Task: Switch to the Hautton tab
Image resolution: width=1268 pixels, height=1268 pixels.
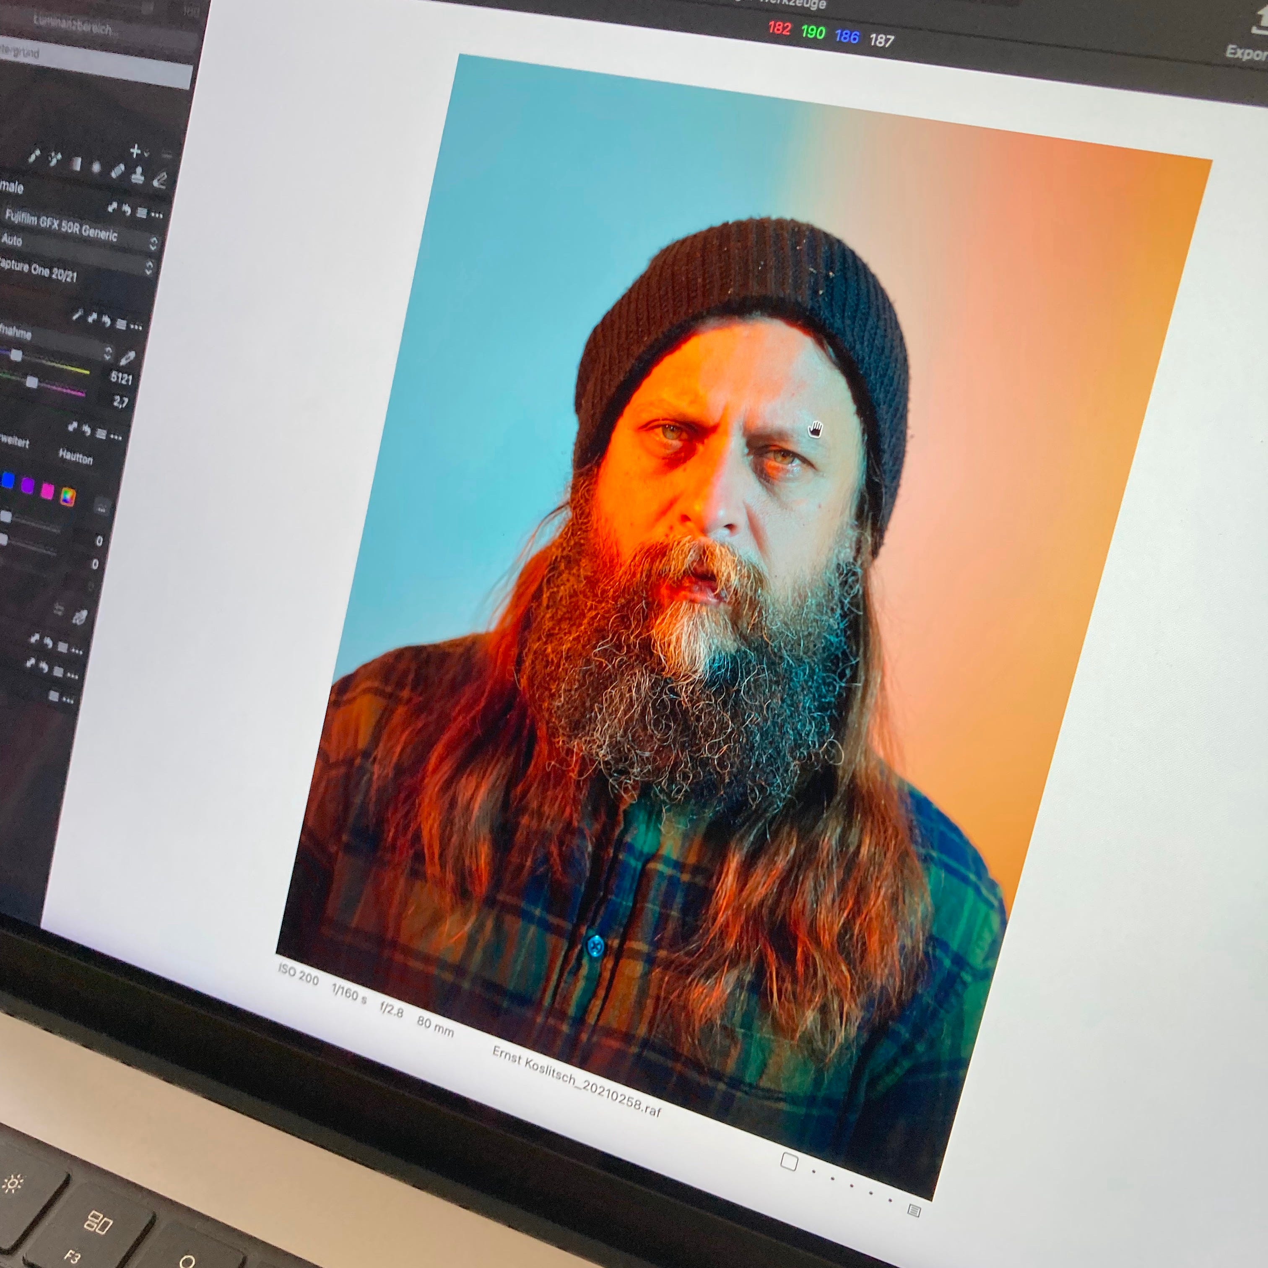Action: [x=75, y=457]
